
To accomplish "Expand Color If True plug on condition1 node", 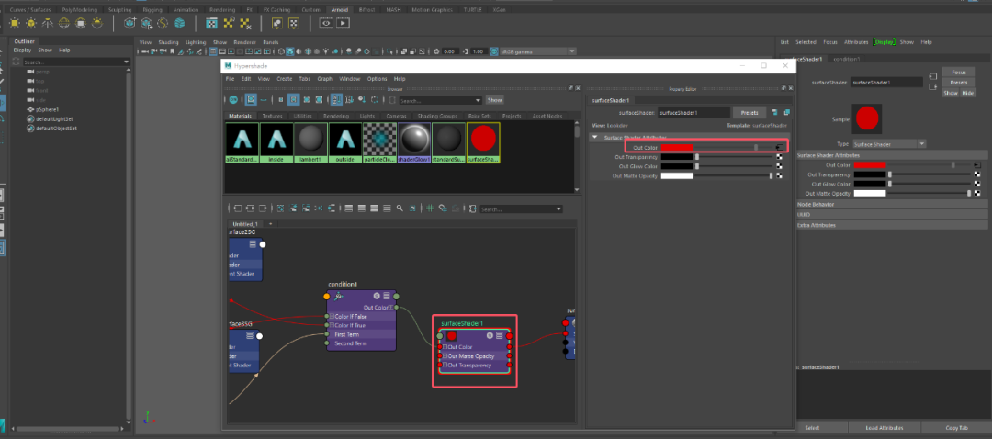I will point(332,324).
